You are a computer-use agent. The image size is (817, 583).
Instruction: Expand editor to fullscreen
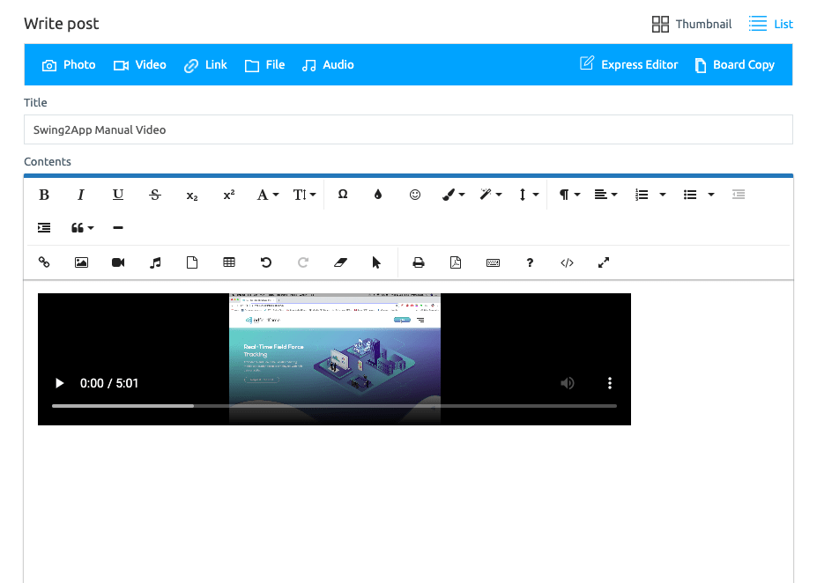[x=604, y=262]
